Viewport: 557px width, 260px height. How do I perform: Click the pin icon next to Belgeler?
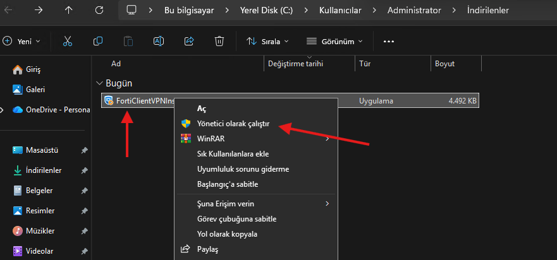[84, 191]
